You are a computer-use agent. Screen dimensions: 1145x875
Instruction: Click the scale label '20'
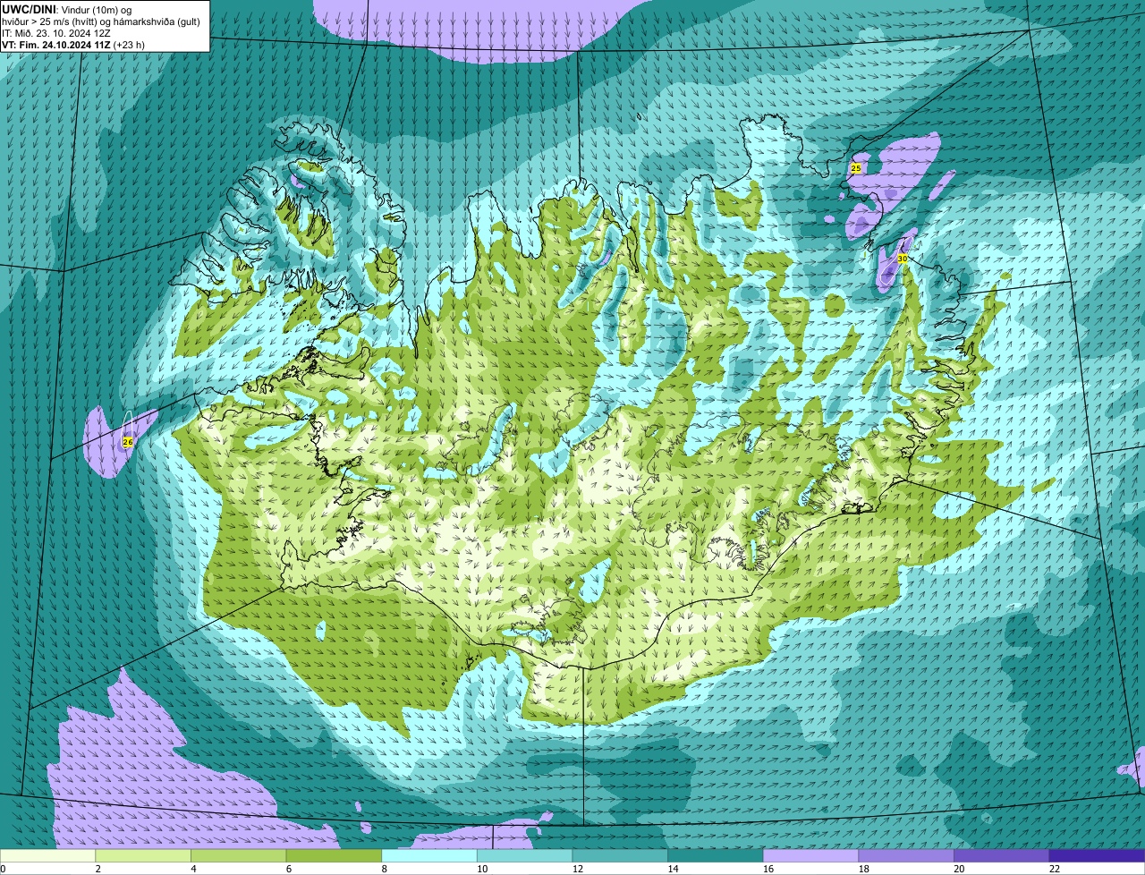click(959, 869)
